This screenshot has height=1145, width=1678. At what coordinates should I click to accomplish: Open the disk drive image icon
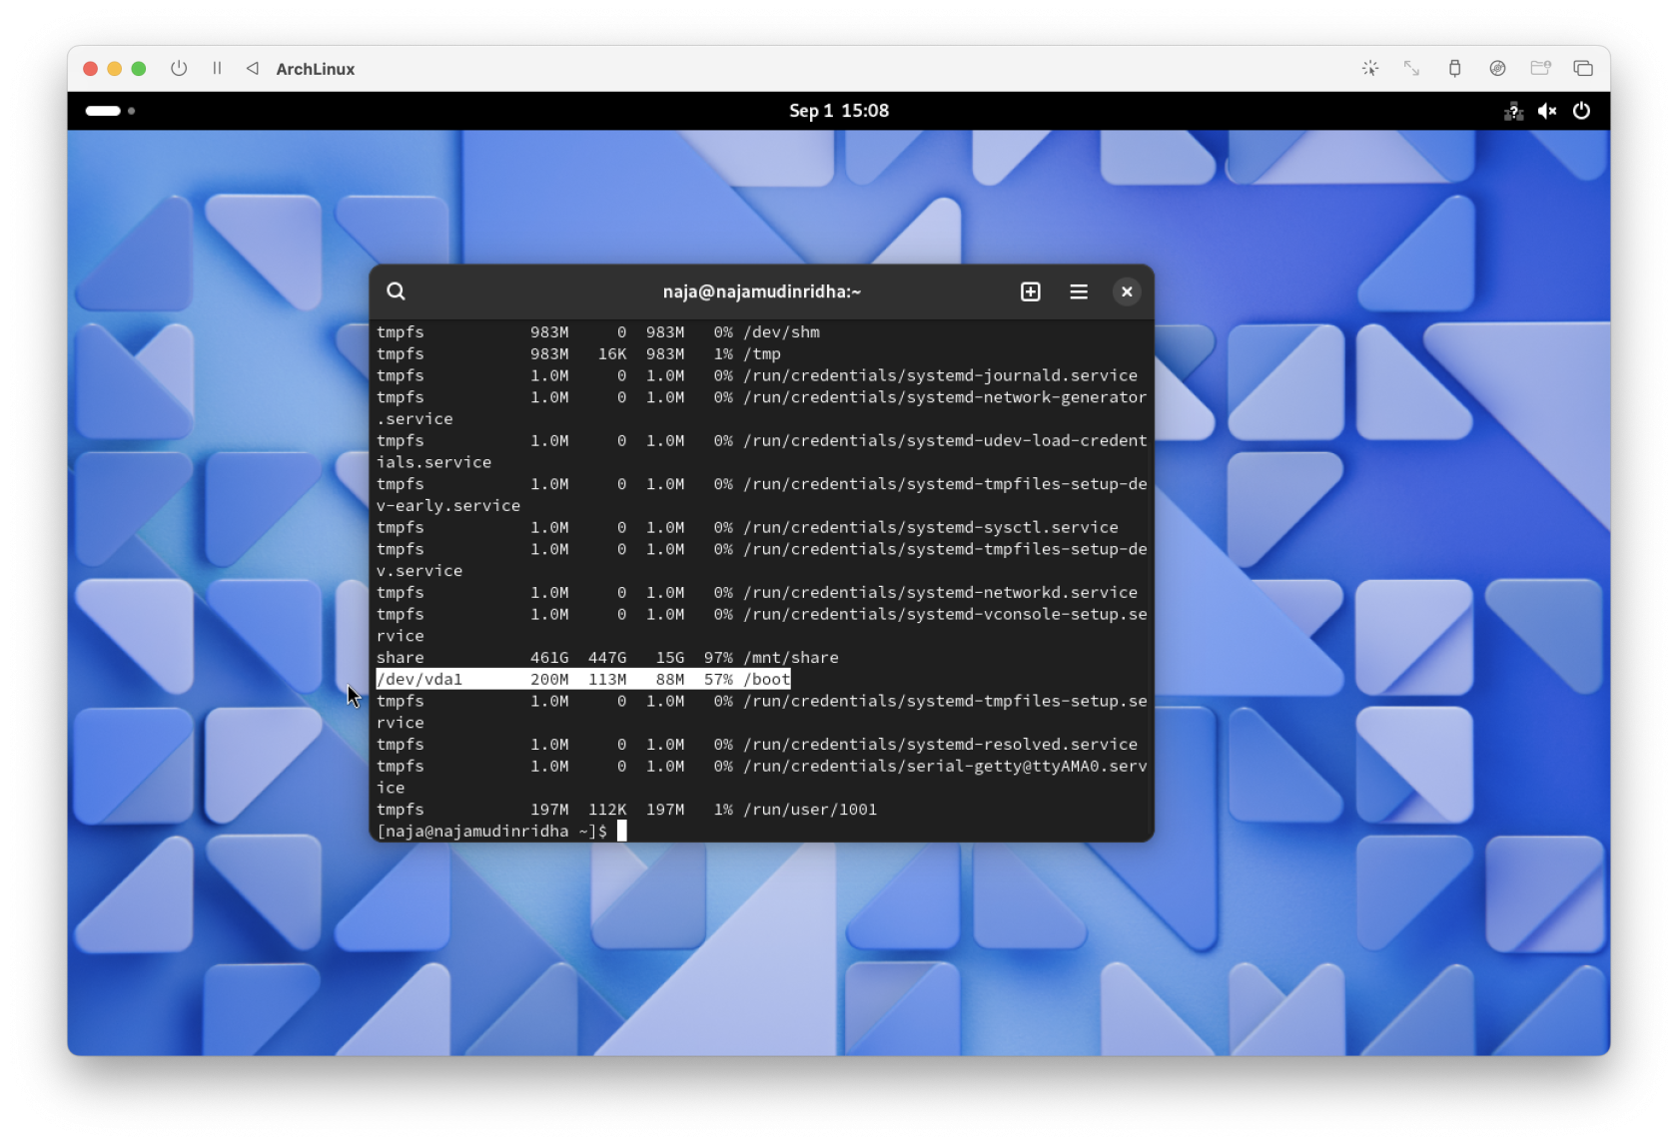(x=1497, y=68)
